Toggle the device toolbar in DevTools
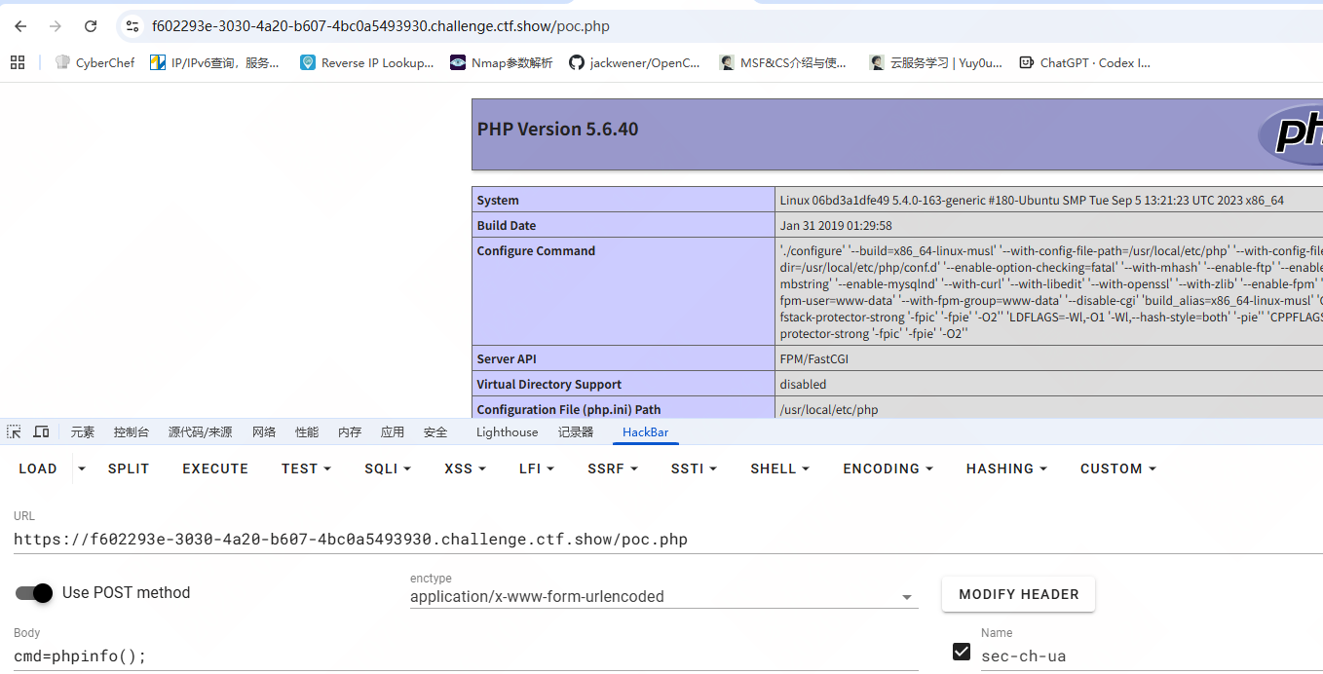The width and height of the screenshot is (1323, 674). coord(41,431)
